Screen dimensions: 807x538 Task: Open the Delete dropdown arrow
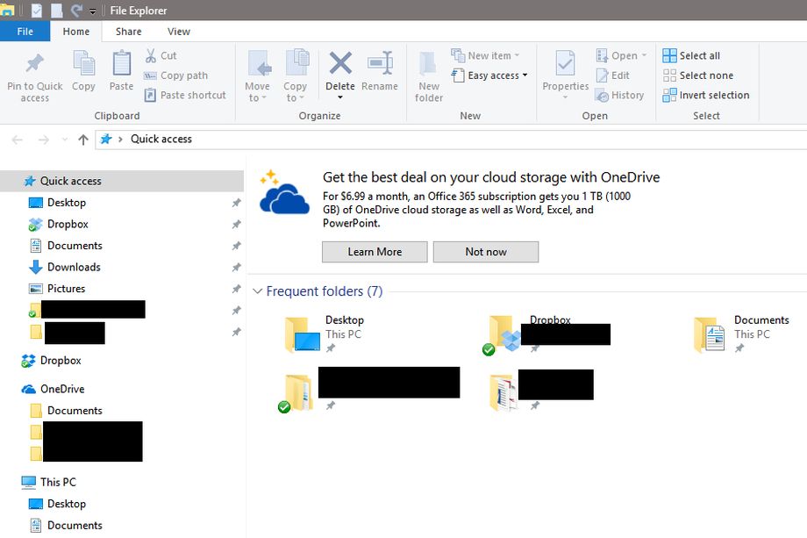pos(340,97)
